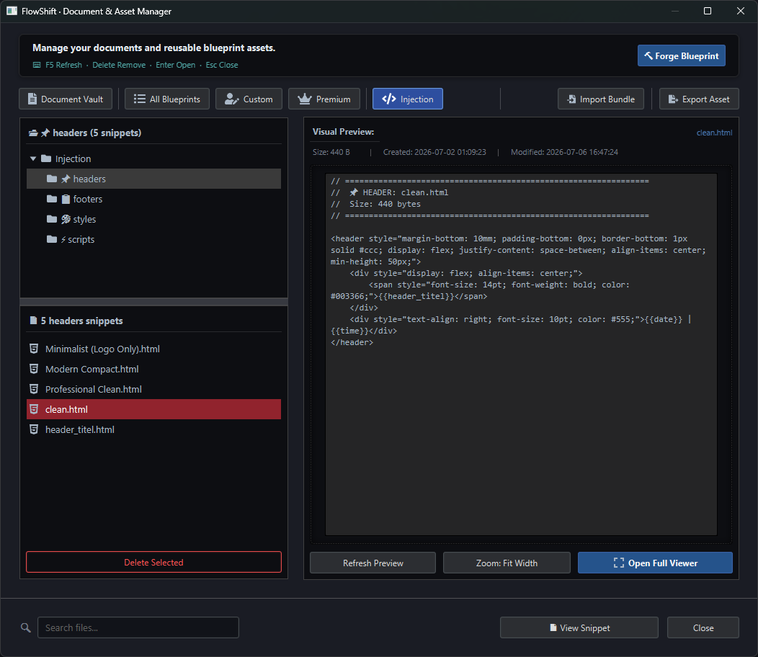Click the folder icon of the scripts row
Image resolution: width=758 pixels, height=657 pixels.
tap(52, 239)
